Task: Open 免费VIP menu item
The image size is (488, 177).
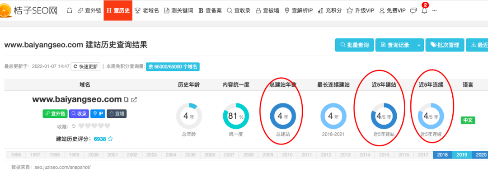Action: pyautogui.click(x=393, y=10)
